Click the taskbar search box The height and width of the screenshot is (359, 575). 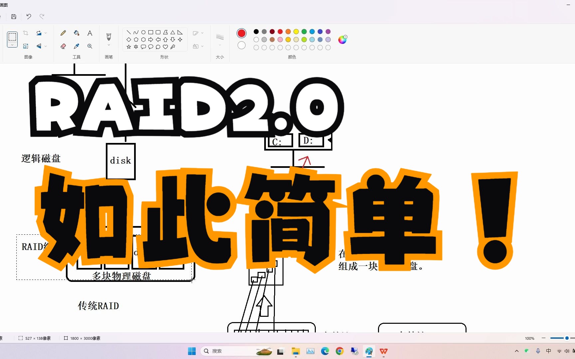coord(236,351)
